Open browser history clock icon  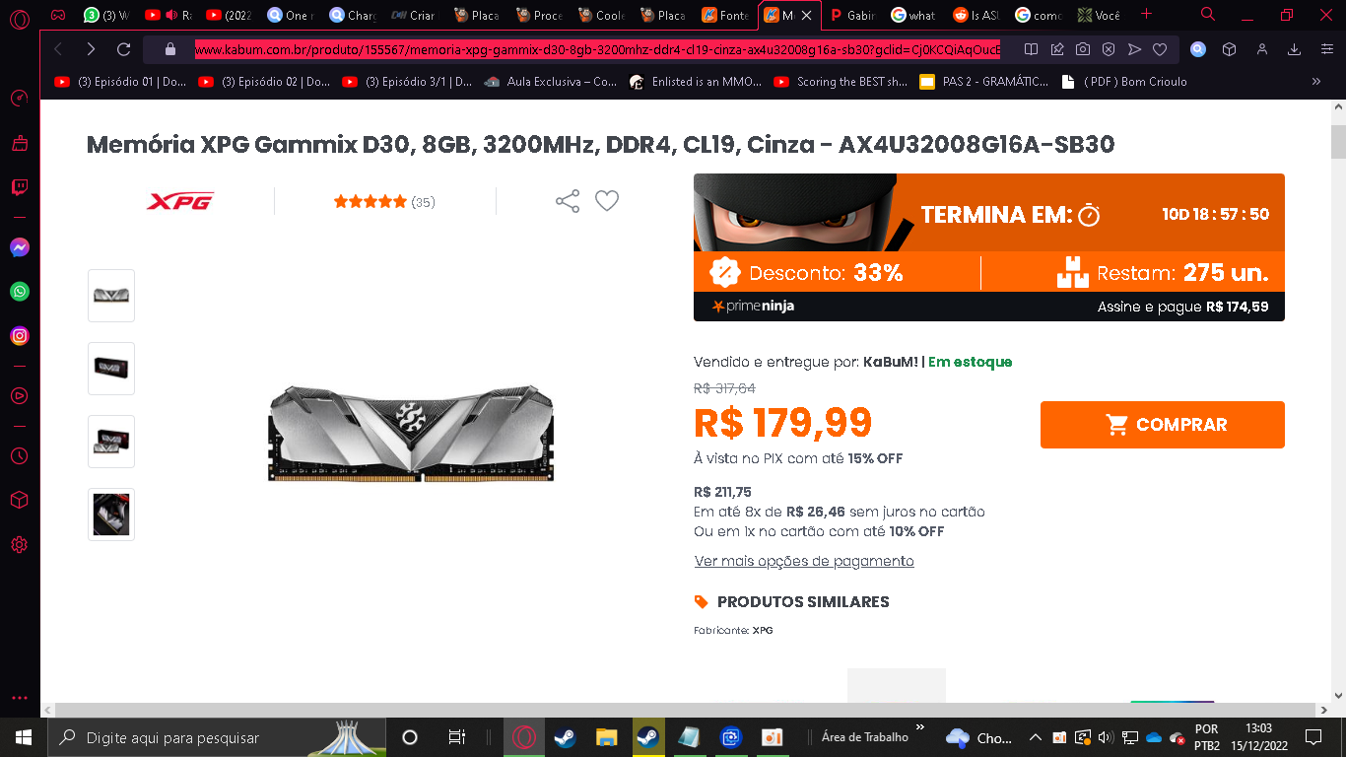tap(20, 456)
